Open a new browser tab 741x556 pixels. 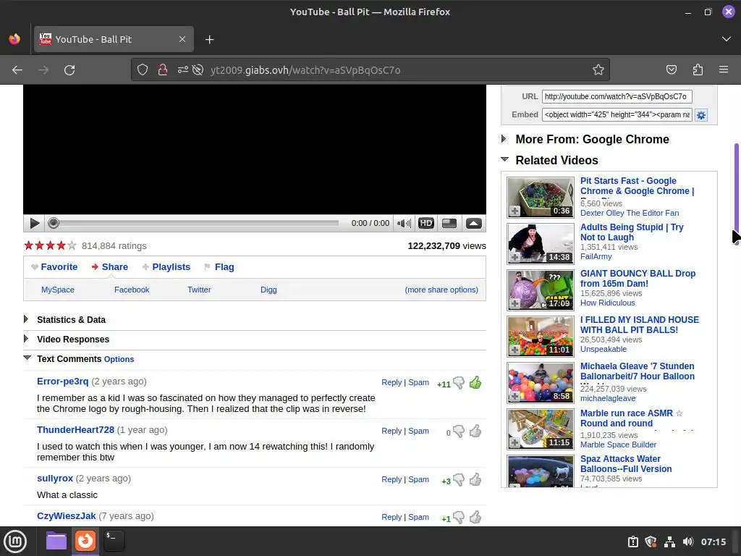(209, 40)
